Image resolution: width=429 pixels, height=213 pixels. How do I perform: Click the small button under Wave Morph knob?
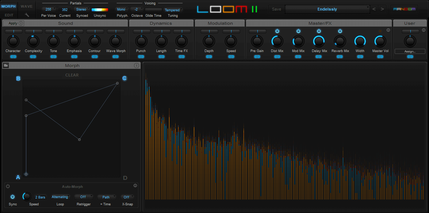point(115,57)
